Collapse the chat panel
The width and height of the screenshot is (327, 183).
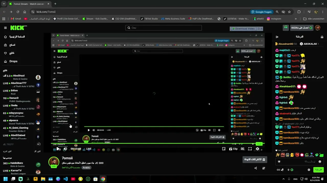tap(277, 37)
